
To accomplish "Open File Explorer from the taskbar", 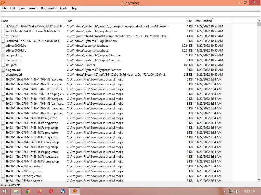I will (16, 191).
